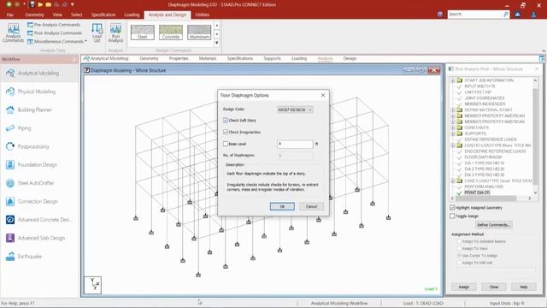Go to the Materials page in the workflow bar
The image size is (547, 308).
(208, 59)
